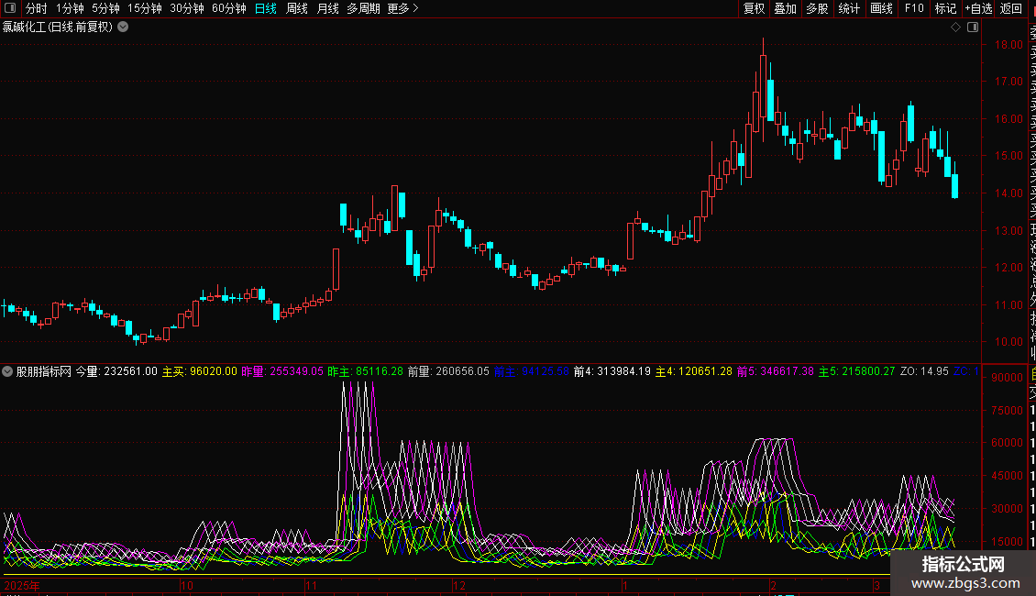Click the month 2 marker on time axis
This screenshot has height=596, width=1036.
pyautogui.click(x=773, y=585)
